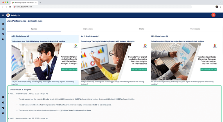Viewport: 223px width, 122px height.
Task: Open the browser three-dot menu
Action: pos(221,7)
